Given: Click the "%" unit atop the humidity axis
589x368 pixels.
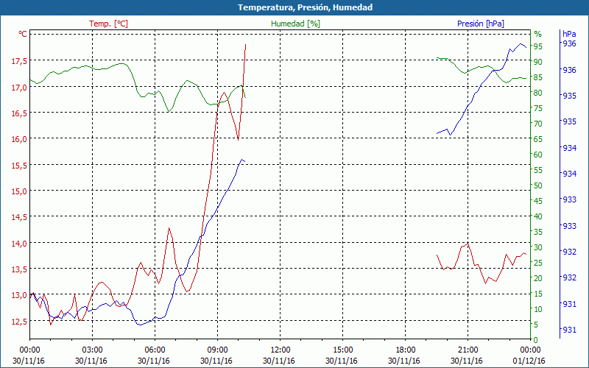Looking at the screenshot, I should point(538,34).
